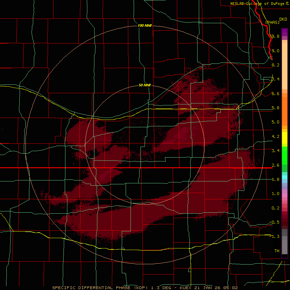The width and height of the screenshot is (290, 290).
Task: Pick the yellow swatch in the color bar
Action: coord(285,138)
